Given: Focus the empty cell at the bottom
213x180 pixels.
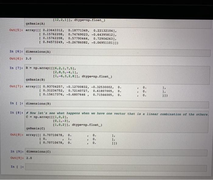Looking at the screenshot, I should click(116, 168).
